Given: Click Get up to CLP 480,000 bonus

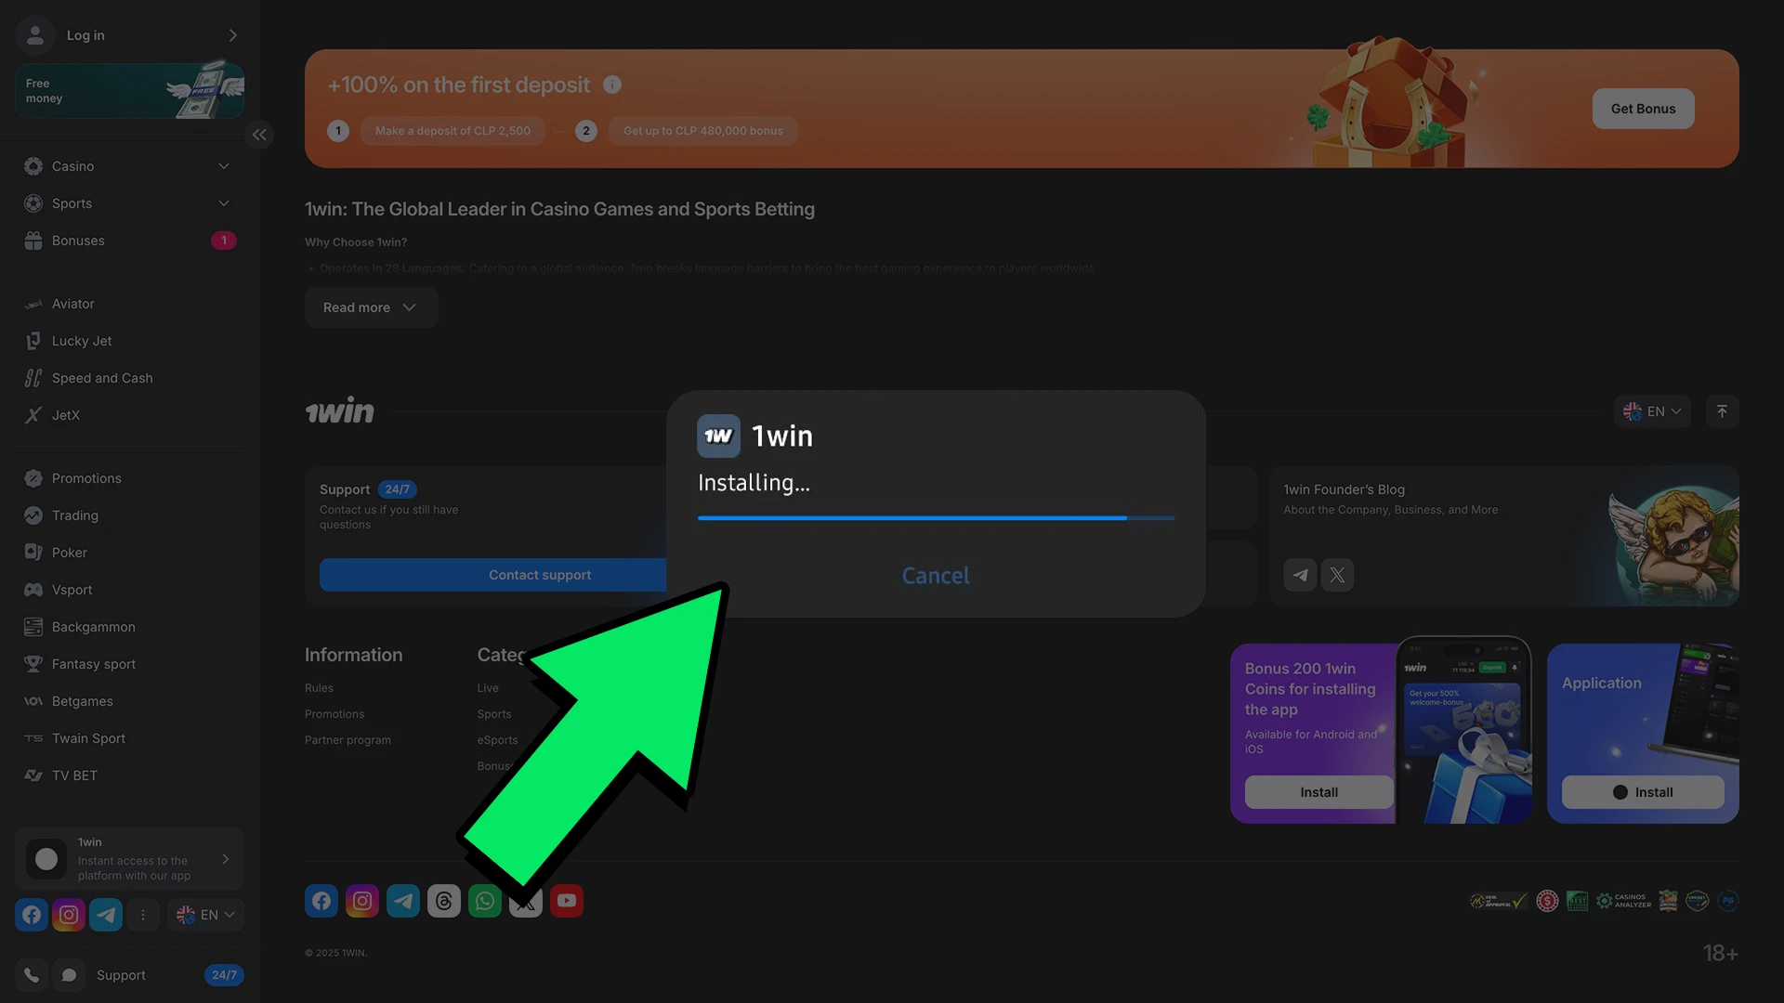Looking at the screenshot, I should click(x=702, y=131).
